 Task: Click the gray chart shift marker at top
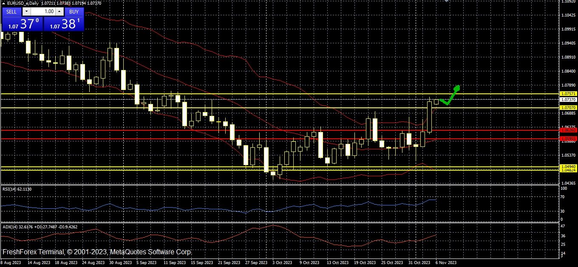(446, 1)
